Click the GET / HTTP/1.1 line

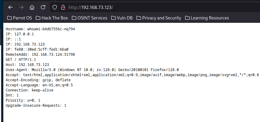[21, 59]
